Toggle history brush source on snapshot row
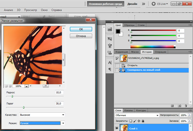This screenshot has width=193, height=131. (117, 58)
